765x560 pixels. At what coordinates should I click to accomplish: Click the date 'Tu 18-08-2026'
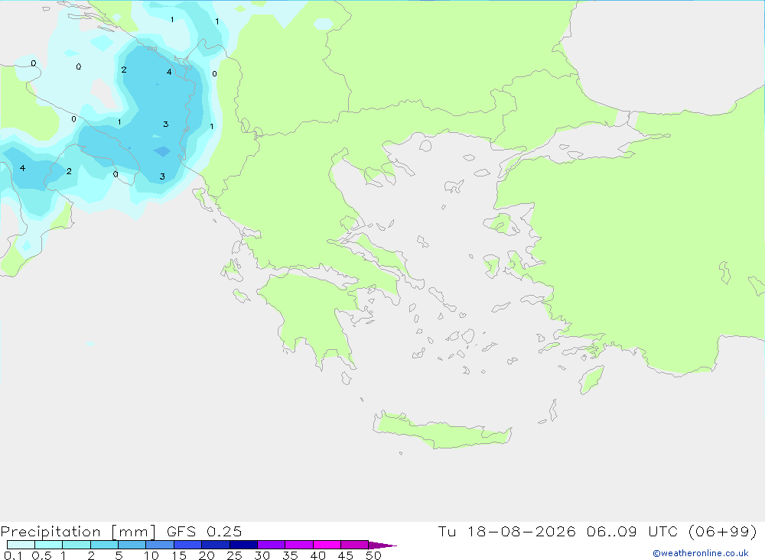tap(507, 531)
